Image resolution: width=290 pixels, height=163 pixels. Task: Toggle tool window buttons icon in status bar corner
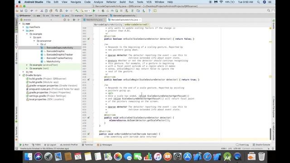point(17,149)
